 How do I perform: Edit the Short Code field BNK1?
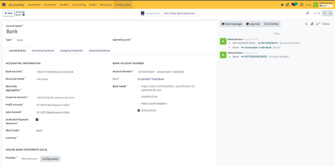71,131
